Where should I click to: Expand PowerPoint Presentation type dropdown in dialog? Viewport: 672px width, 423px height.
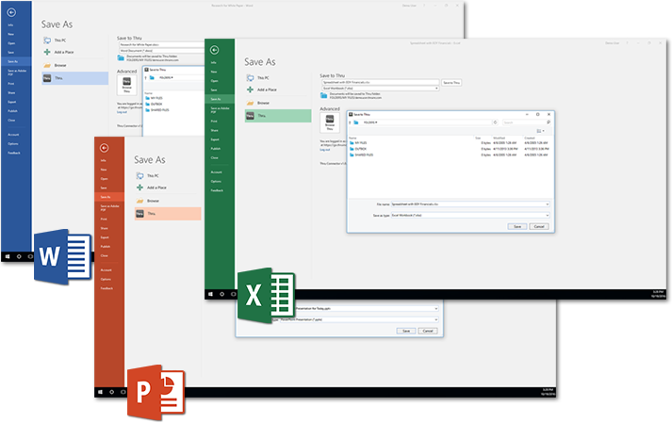click(x=436, y=319)
